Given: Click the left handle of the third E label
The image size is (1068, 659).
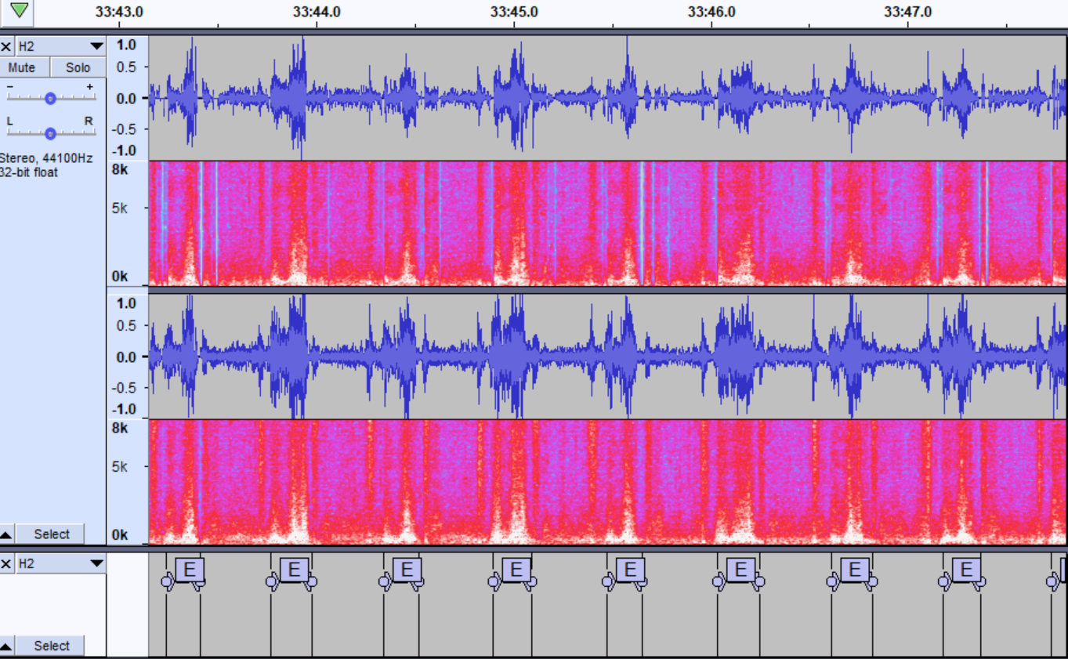Looking at the screenshot, I should click(384, 582).
